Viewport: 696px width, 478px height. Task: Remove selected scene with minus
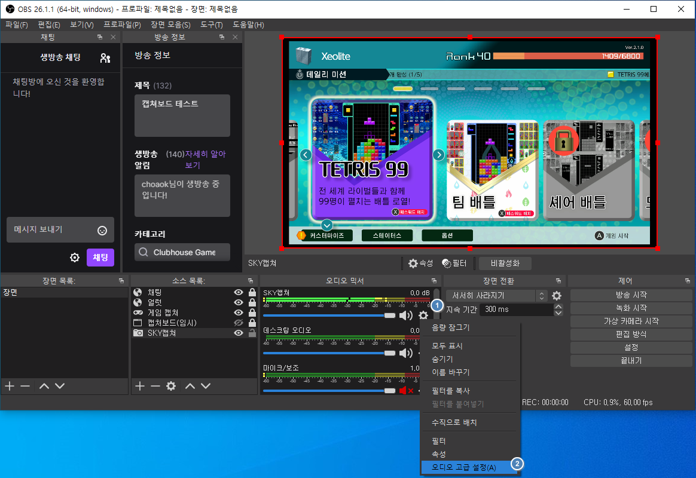tap(25, 386)
